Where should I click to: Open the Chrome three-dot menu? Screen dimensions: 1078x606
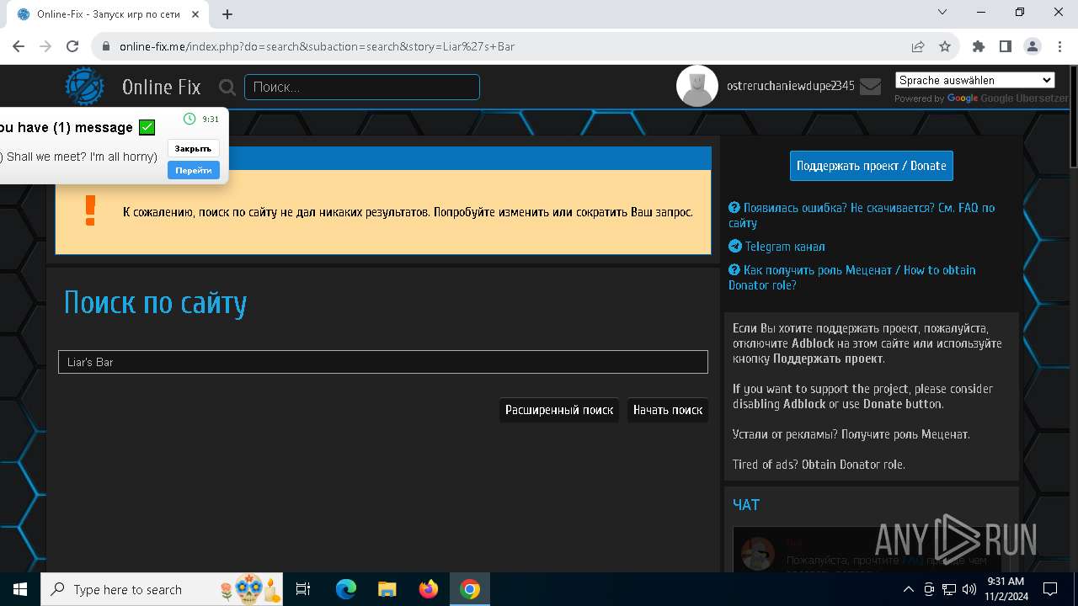(1059, 46)
